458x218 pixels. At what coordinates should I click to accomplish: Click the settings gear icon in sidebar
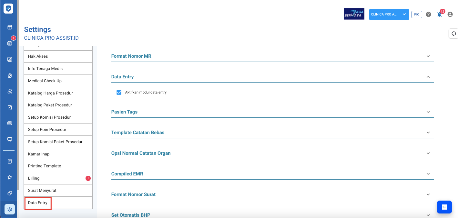[x=10, y=209]
